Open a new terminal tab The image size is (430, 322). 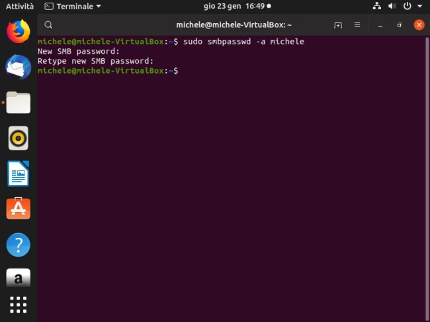[x=338, y=25]
